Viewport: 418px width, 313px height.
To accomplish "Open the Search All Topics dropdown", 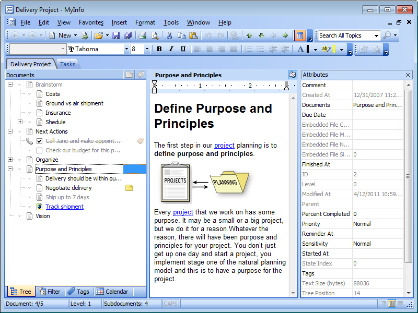I will click(x=376, y=35).
